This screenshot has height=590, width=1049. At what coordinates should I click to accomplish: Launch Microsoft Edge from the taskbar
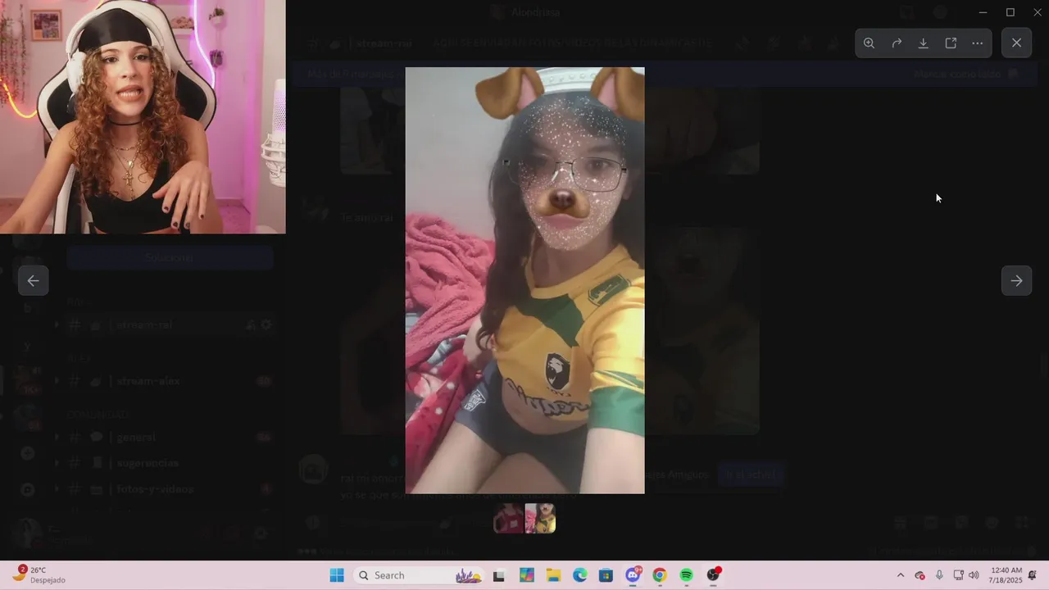tap(579, 575)
